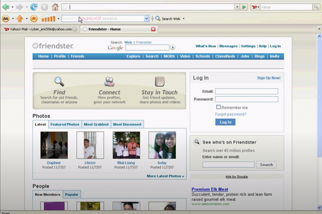Click the Stay in Touch notebook icon
This screenshot has width=322, height=214.
(160, 81)
